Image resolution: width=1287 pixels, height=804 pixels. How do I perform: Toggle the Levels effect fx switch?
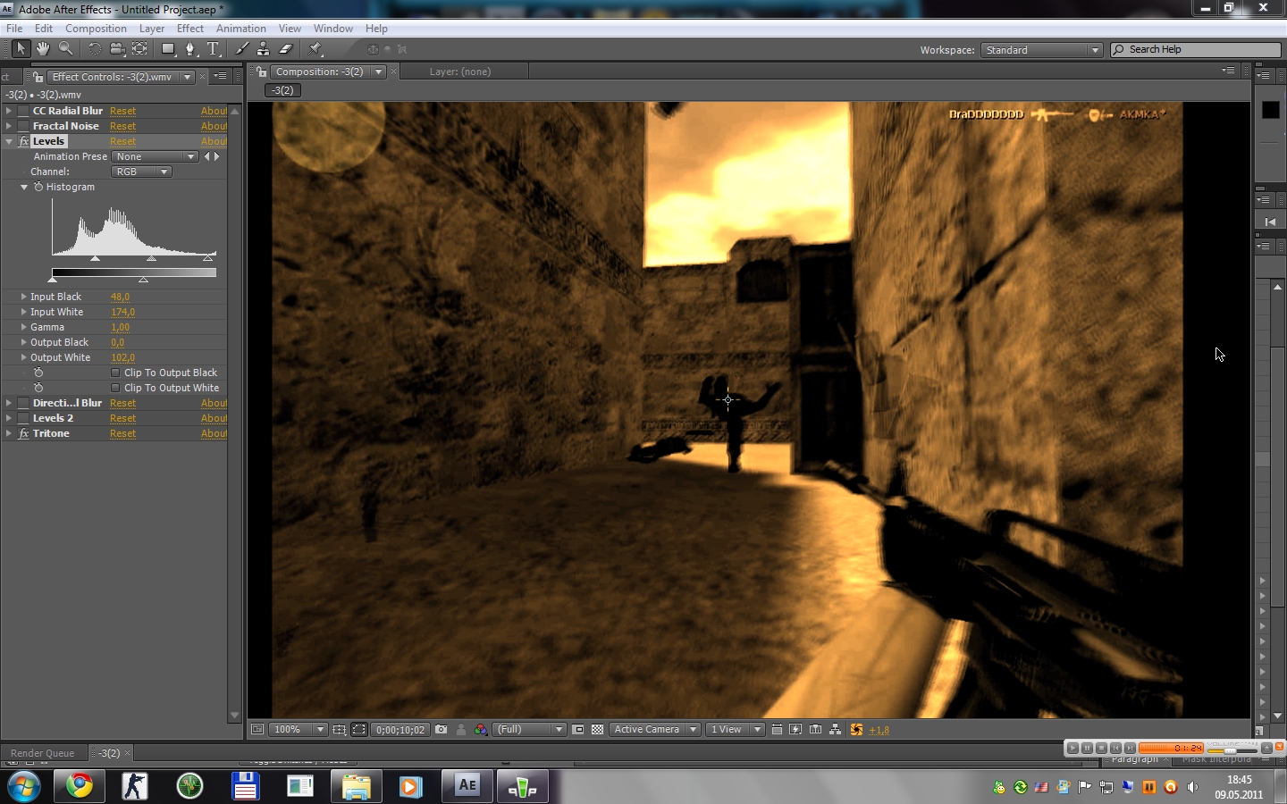[x=24, y=141]
